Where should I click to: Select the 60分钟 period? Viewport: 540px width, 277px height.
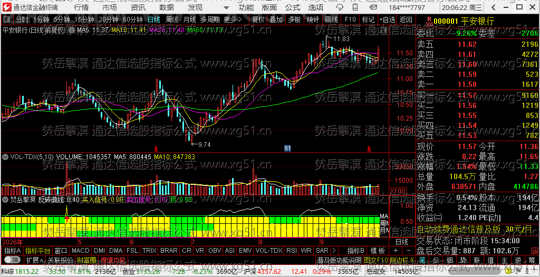(132, 19)
